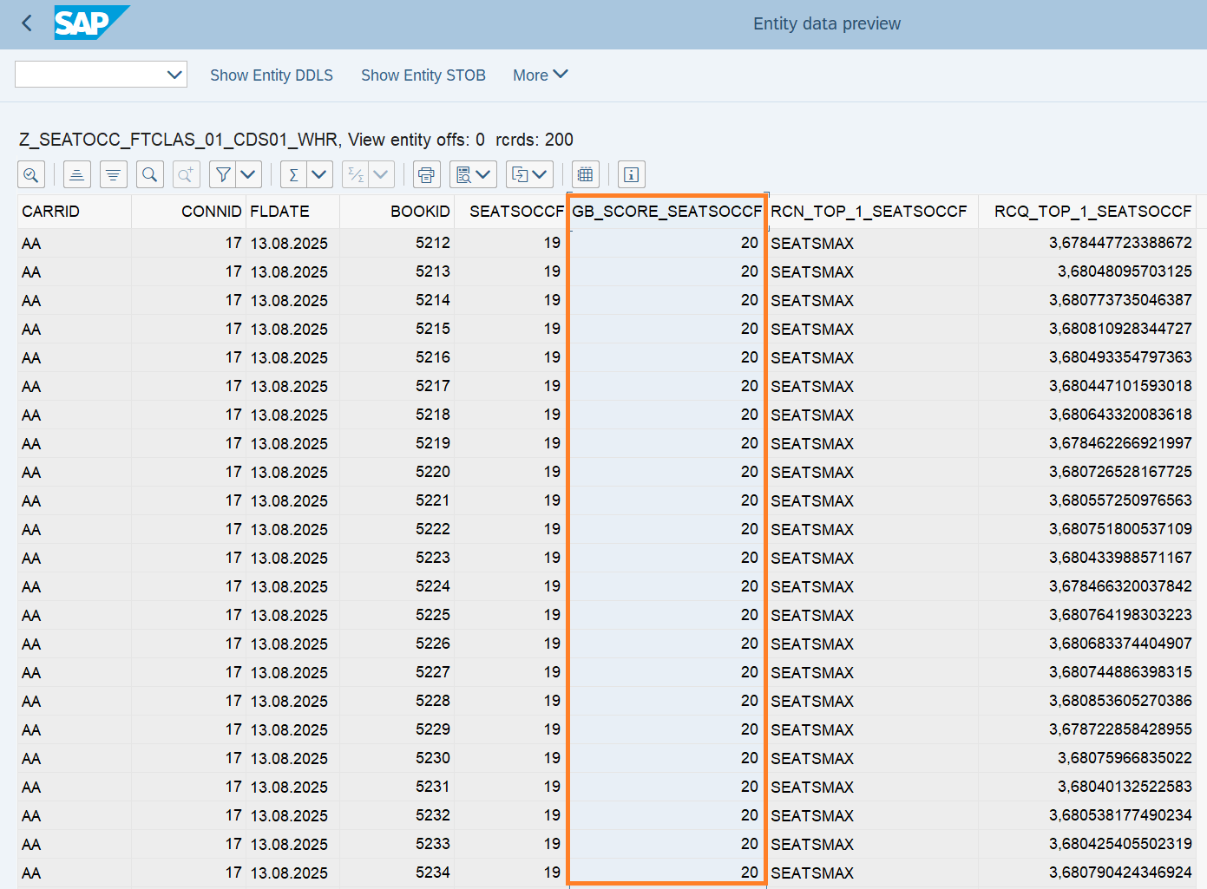Click the Total sigma icon
This screenshot has height=889, width=1207.
tap(293, 175)
